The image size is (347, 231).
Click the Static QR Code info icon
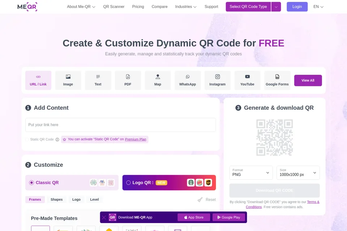(57, 139)
